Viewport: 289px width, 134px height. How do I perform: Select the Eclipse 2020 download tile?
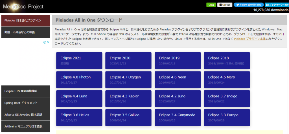pyautogui.click(x=128, y=61)
